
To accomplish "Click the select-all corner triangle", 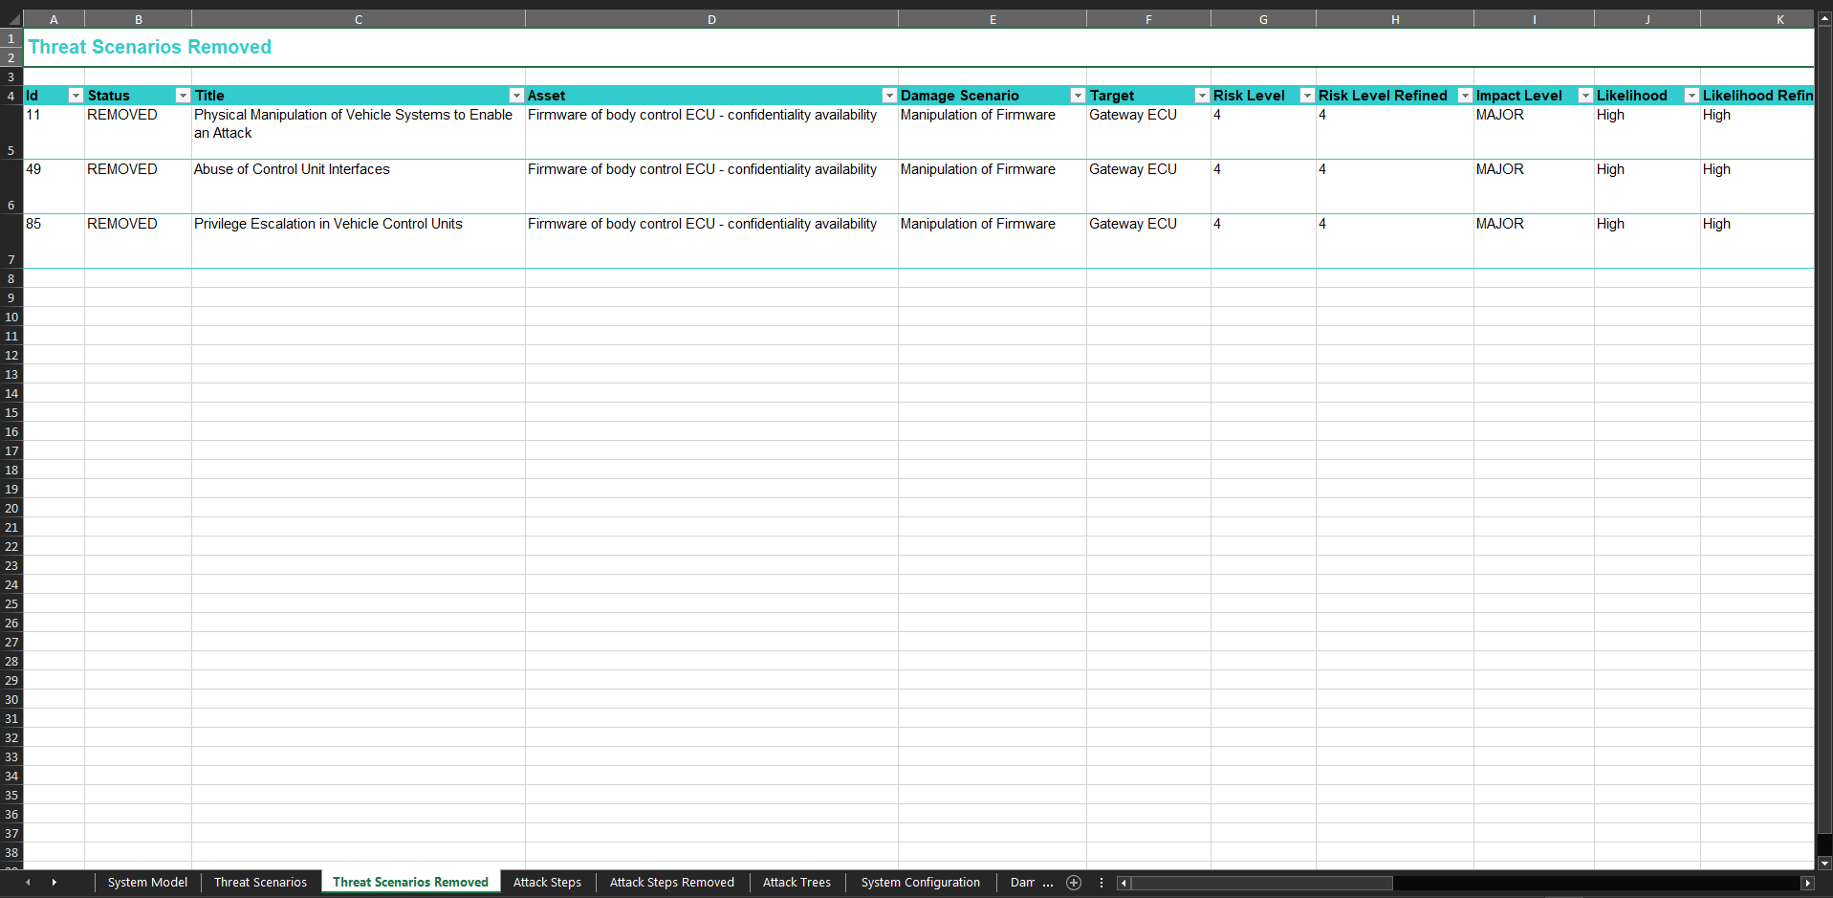I will click(12, 19).
